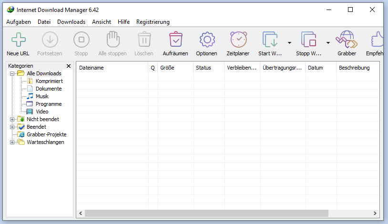
Task: Open the Datei menu
Action: point(44,22)
